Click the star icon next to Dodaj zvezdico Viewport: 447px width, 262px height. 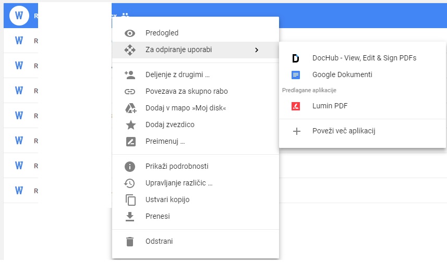pyautogui.click(x=131, y=124)
